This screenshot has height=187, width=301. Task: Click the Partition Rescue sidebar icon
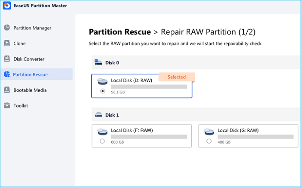click(x=7, y=74)
